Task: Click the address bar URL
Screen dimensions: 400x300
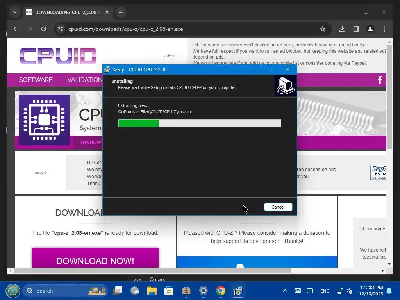Action: (x=125, y=29)
